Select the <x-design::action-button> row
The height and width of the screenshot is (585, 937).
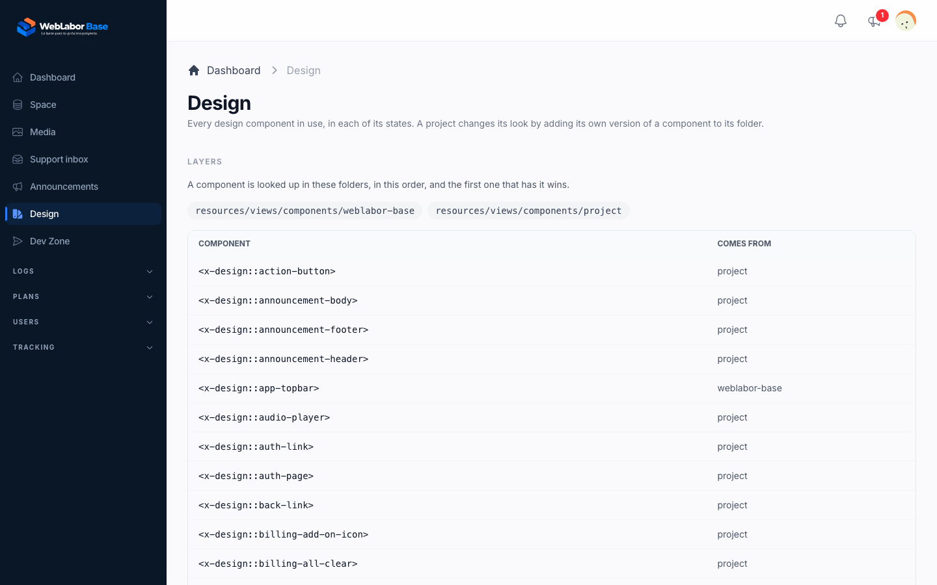point(552,271)
